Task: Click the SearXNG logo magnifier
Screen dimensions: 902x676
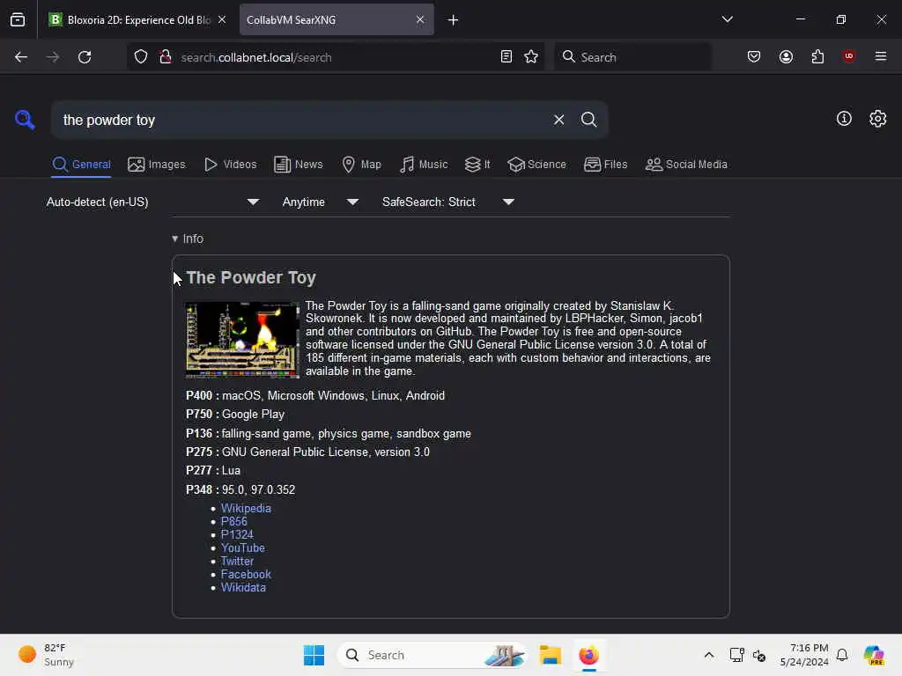Action: pyautogui.click(x=25, y=120)
